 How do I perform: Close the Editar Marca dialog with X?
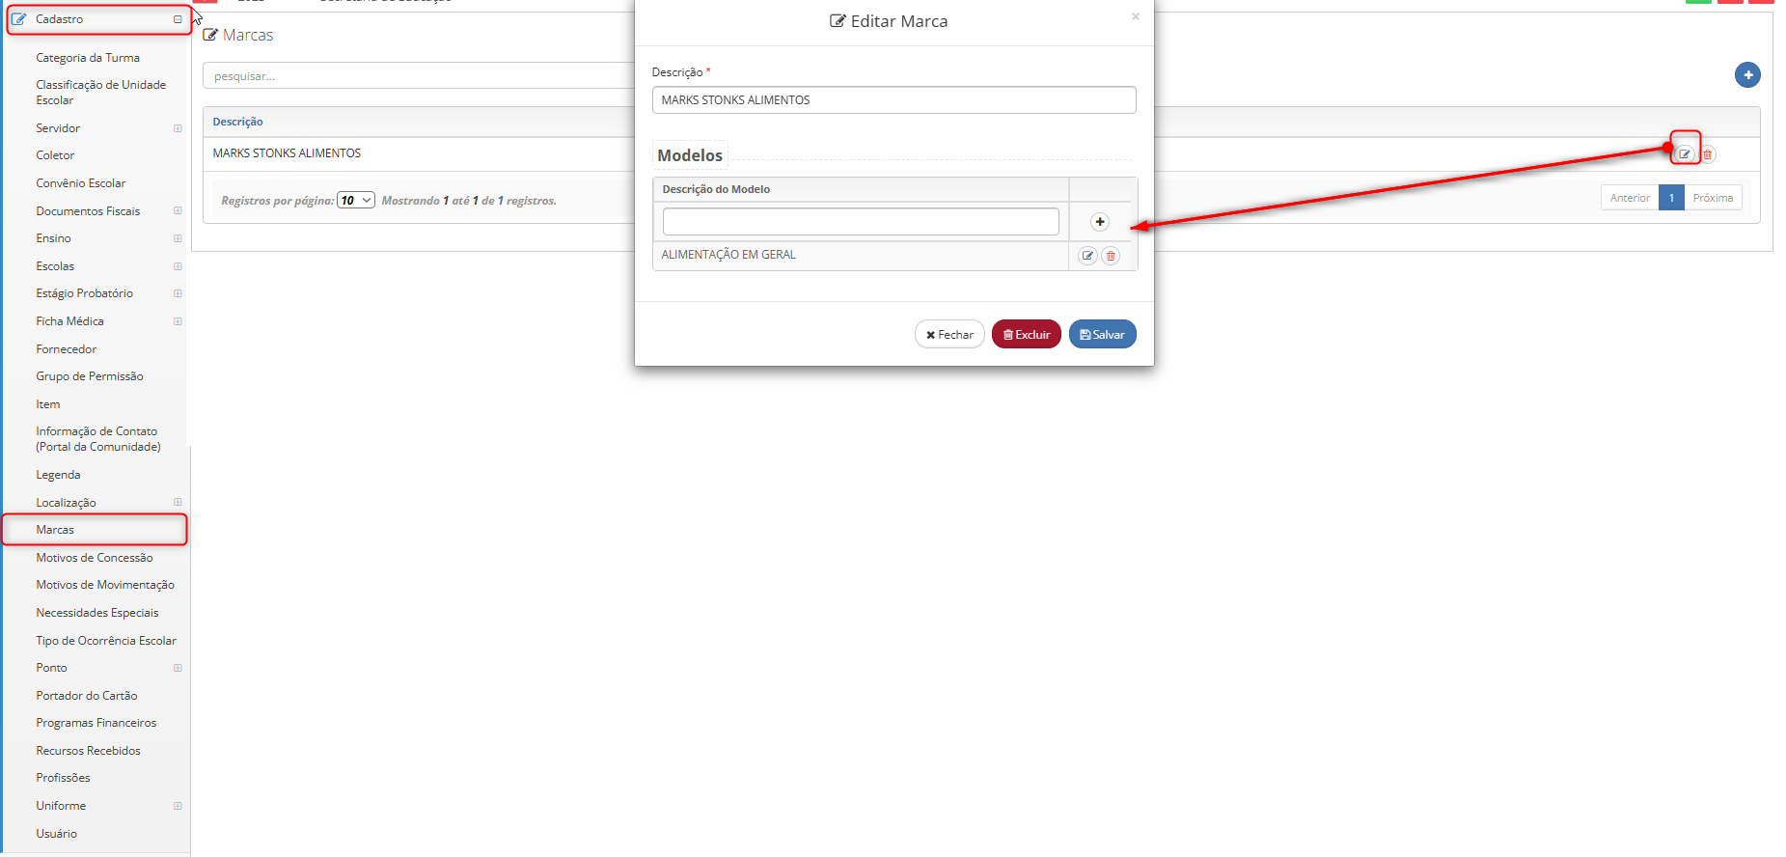pyautogui.click(x=1136, y=16)
